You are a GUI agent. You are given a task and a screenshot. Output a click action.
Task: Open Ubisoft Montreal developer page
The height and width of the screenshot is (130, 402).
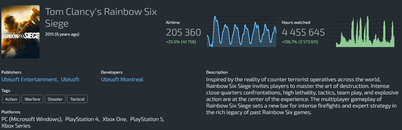click(x=122, y=80)
